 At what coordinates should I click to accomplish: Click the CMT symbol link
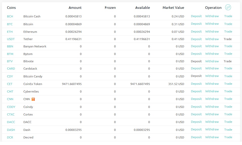[10, 92]
